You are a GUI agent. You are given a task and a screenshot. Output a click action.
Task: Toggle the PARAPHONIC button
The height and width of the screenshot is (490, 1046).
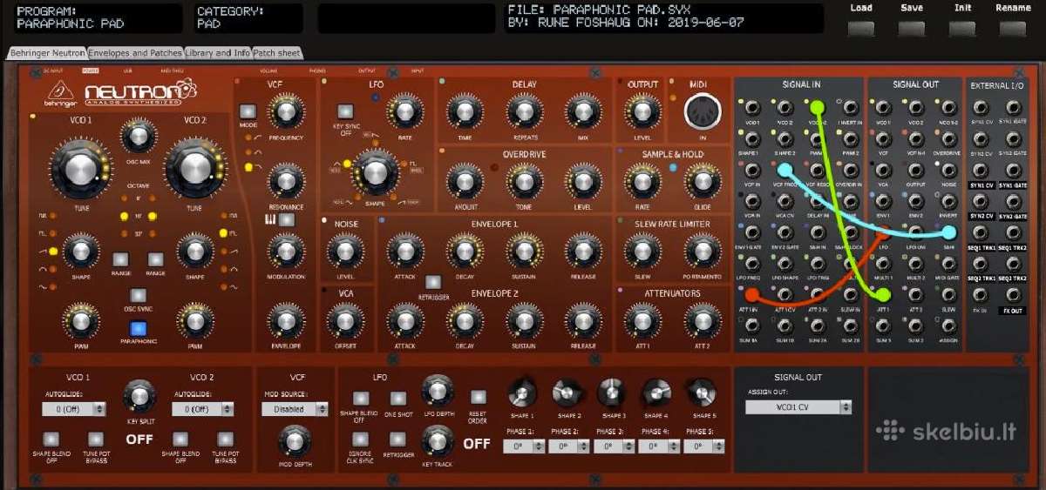coord(138,329)
